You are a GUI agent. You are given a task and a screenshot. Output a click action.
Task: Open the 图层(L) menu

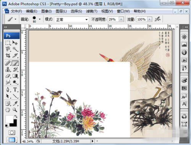click(61, 11)
